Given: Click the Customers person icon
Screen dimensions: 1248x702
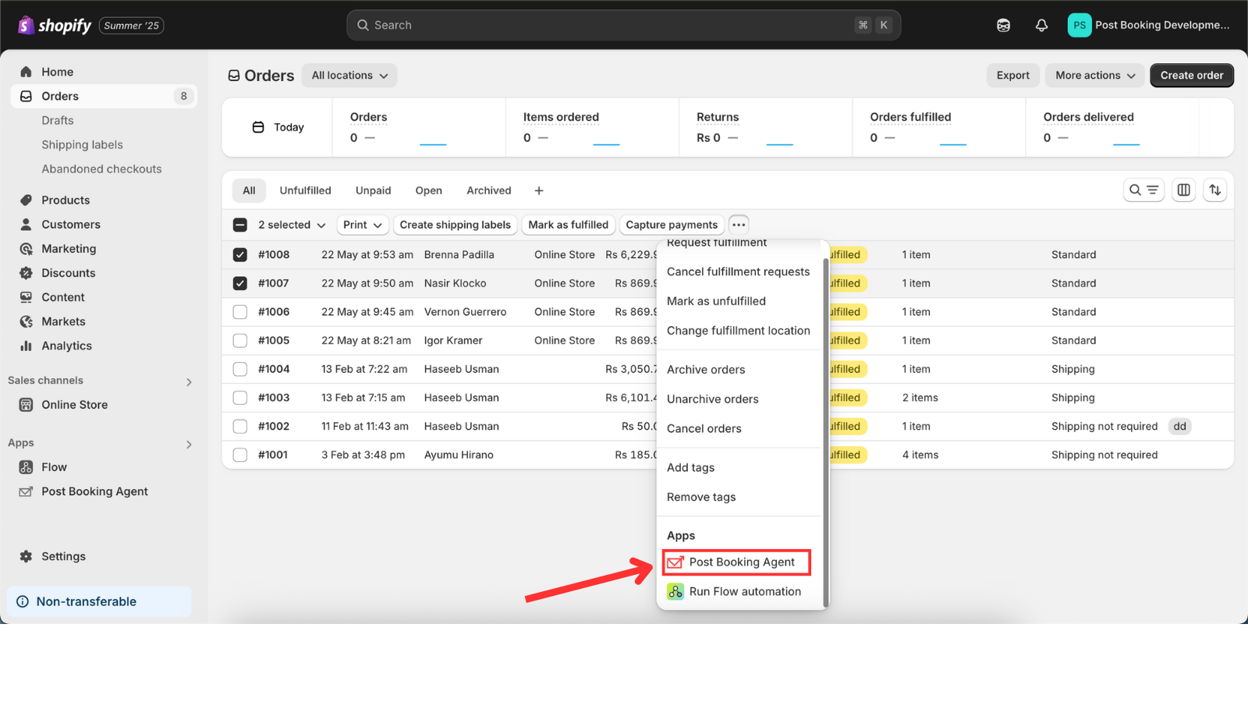Looking at the screenshot, I should [27, 225].
